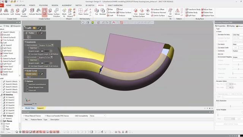Apply the Fillet tool
The width and height of the screenshot is (243, 137).
coord(110,10)
